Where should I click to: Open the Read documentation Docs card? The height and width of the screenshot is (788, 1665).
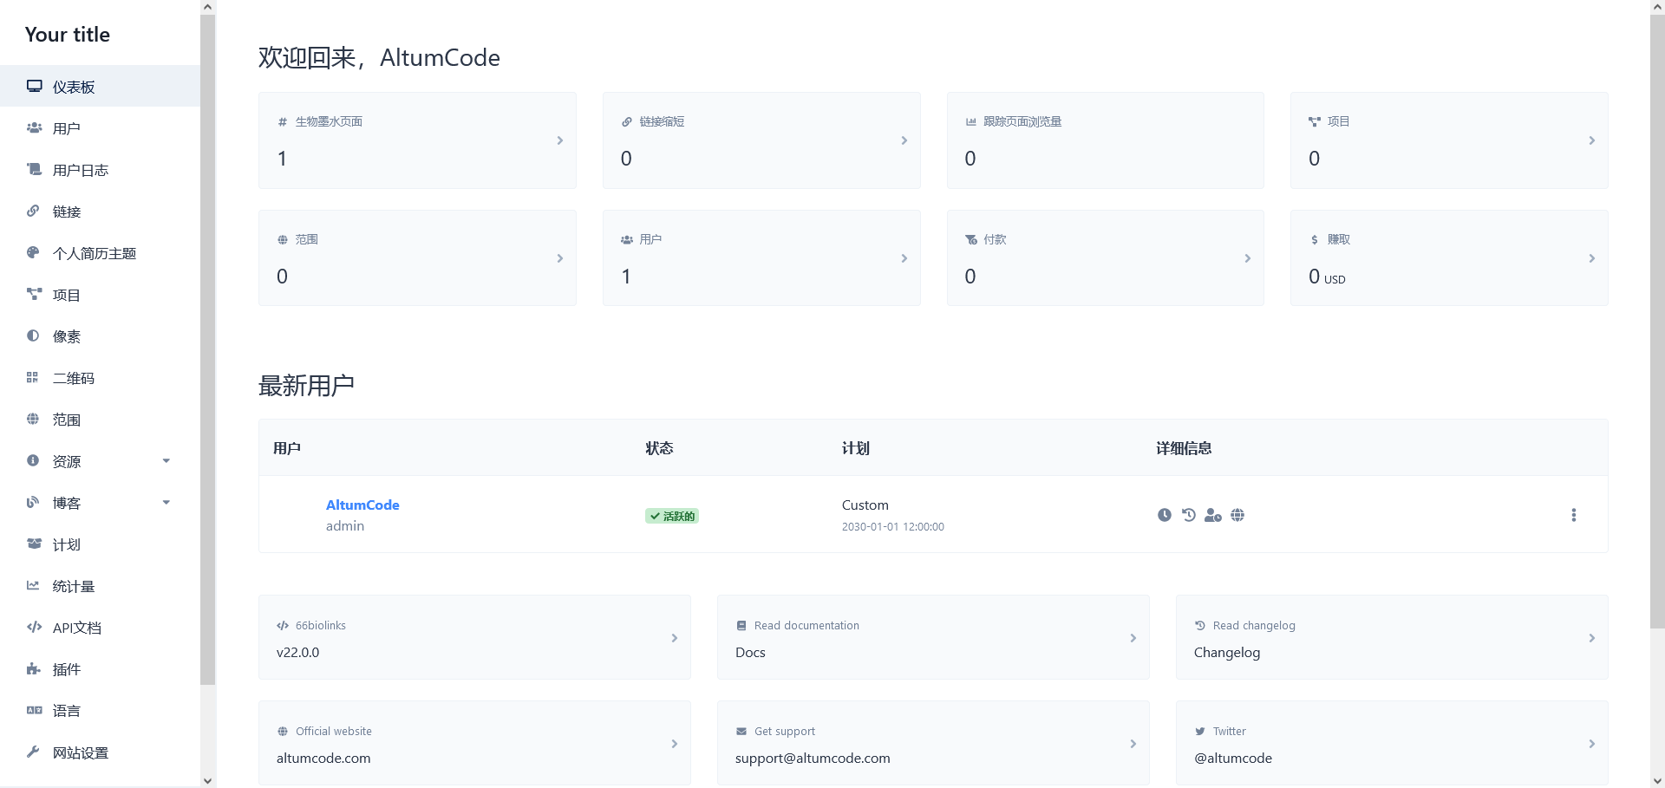click(932, 637)
